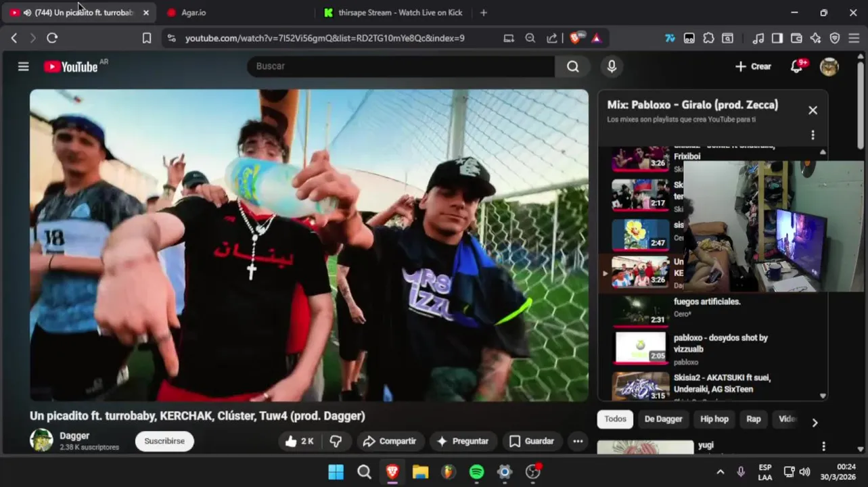868x487 pixels.
Task: Open the Brave VPN shield icon
Action: point(835,39)
